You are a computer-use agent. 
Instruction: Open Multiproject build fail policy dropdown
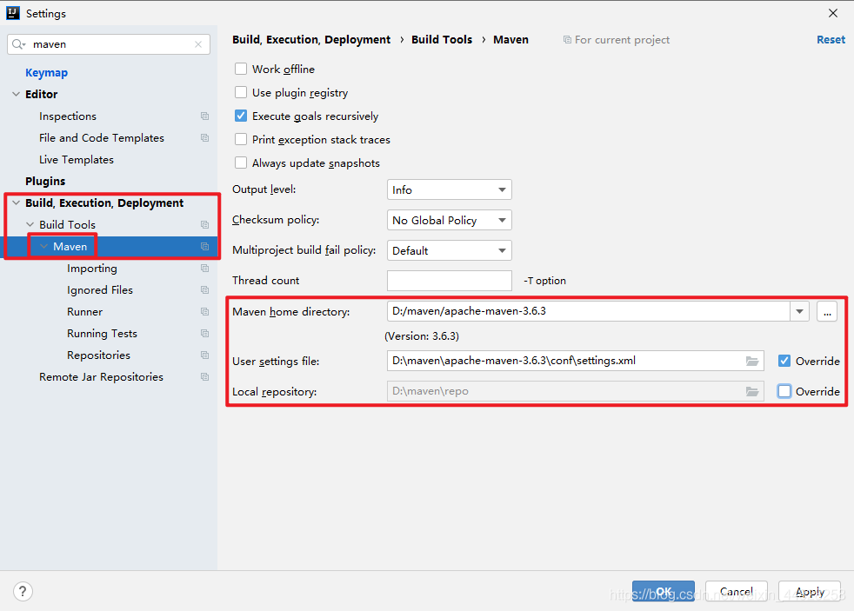pyautogui.click(x=450, y=251)
